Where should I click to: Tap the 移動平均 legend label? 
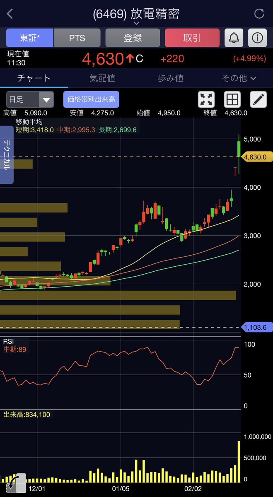(x=29, y=122)
